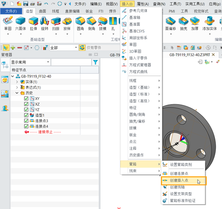Select the 面偏移 face offset tool
The image size is (222, 209).
point(170,23)
